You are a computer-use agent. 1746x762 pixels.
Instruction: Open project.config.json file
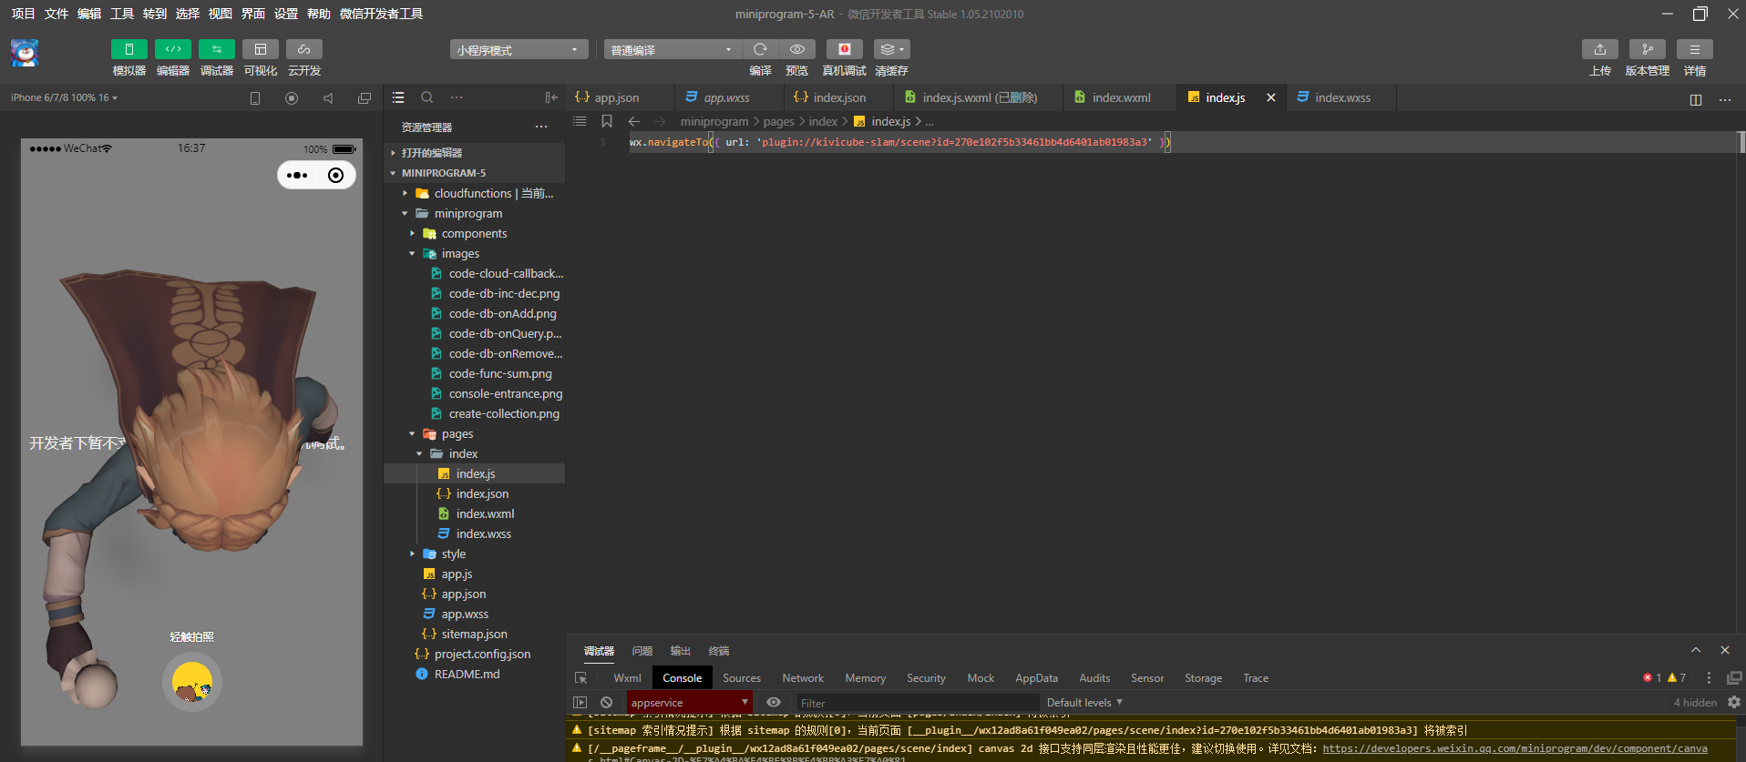[475, 654]
